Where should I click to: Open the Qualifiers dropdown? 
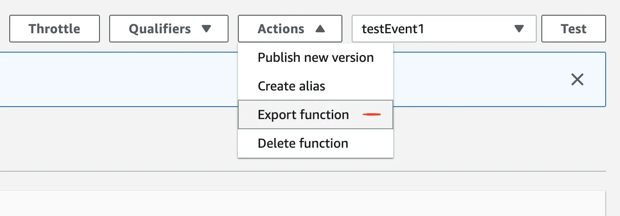168,29
